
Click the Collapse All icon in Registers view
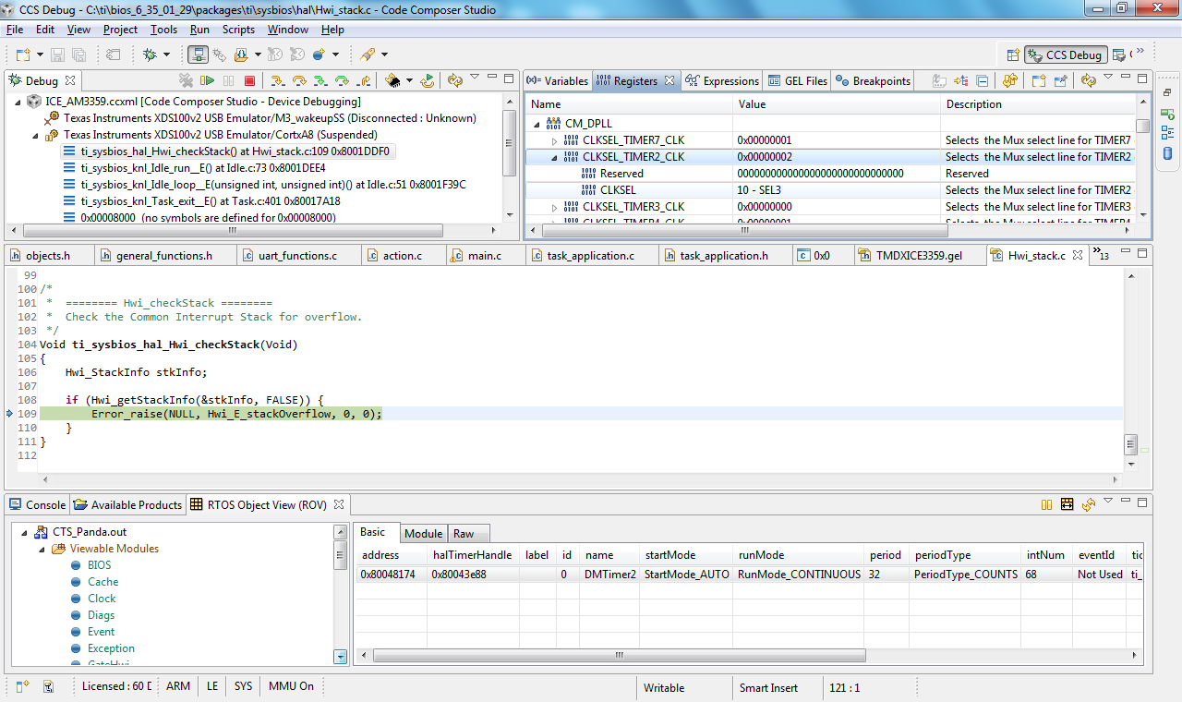click(982, 81)
